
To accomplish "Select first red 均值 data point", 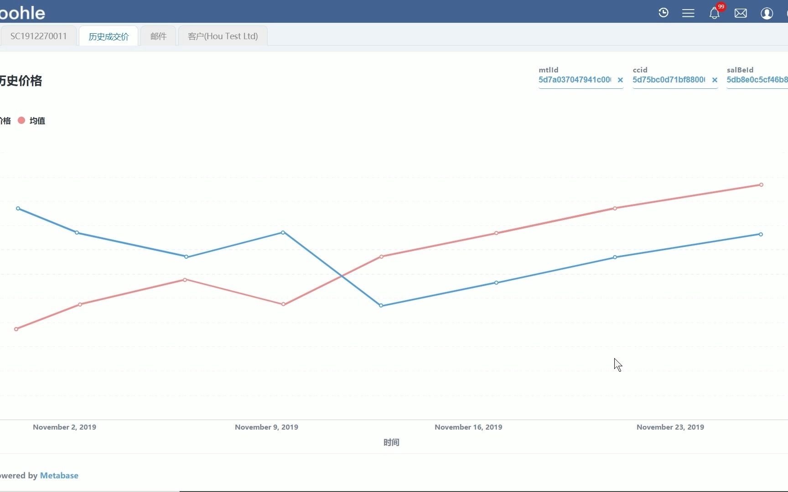I will [x=16, y=329].
